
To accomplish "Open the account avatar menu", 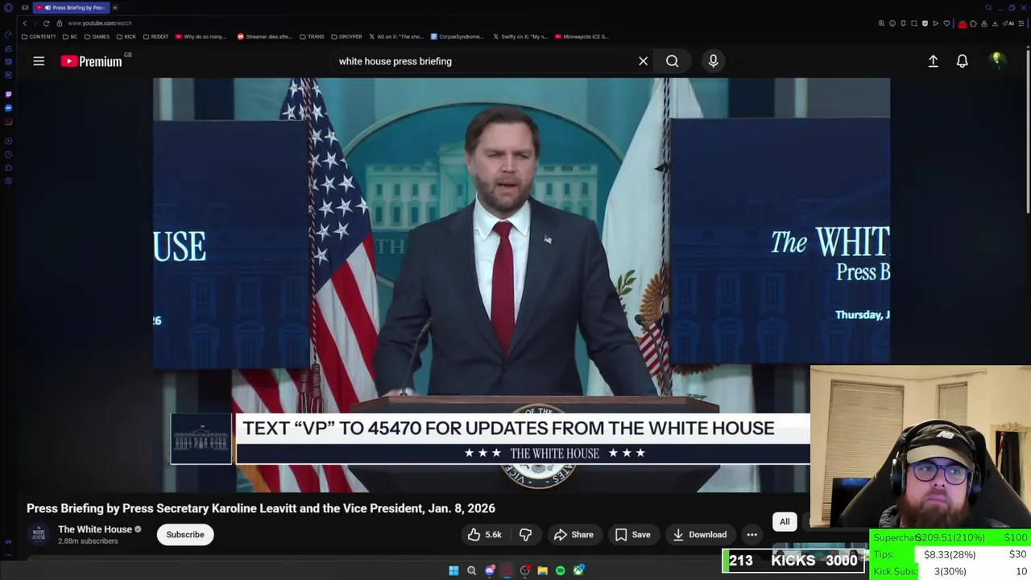I will point(996,60).
